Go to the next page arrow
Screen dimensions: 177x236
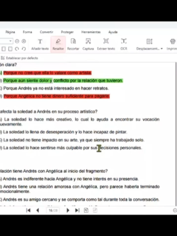point(68,210)
